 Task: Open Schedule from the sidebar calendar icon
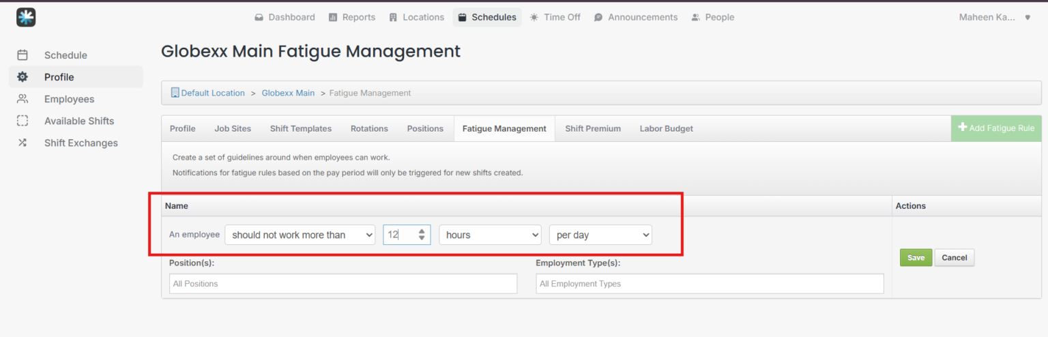(23, 55)
